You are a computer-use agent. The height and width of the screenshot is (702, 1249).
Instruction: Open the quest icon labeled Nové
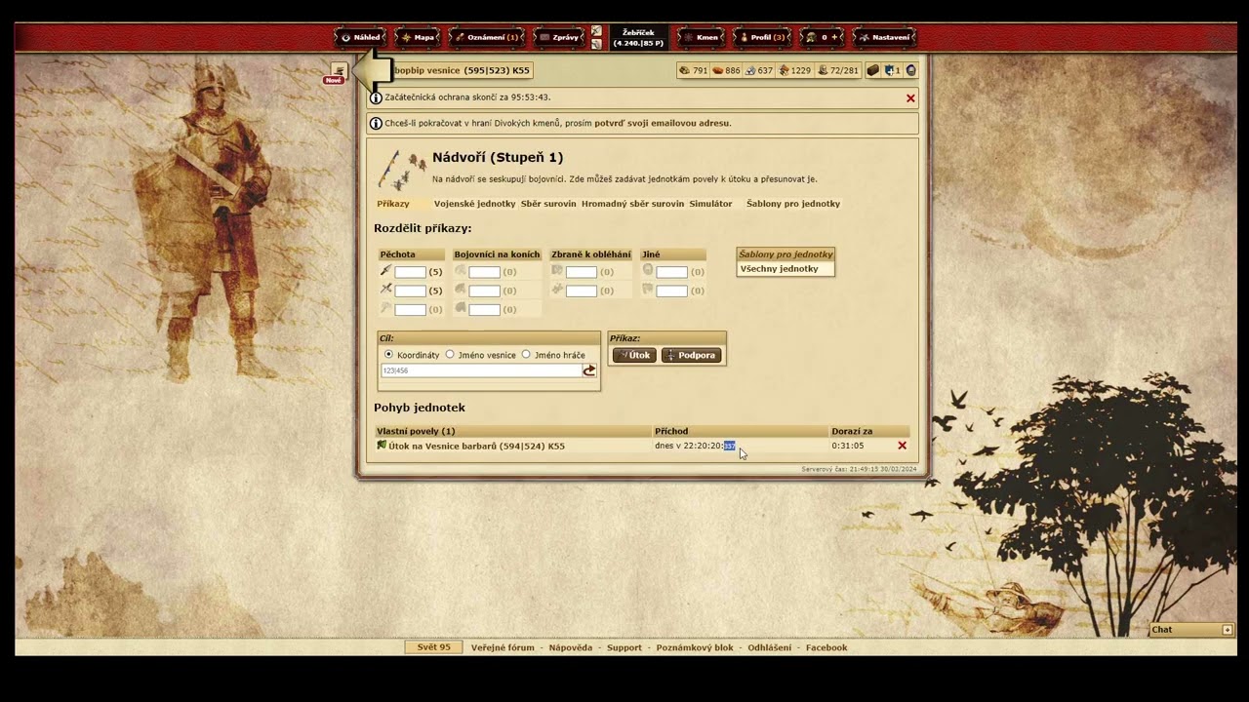[x=338, y=71]
